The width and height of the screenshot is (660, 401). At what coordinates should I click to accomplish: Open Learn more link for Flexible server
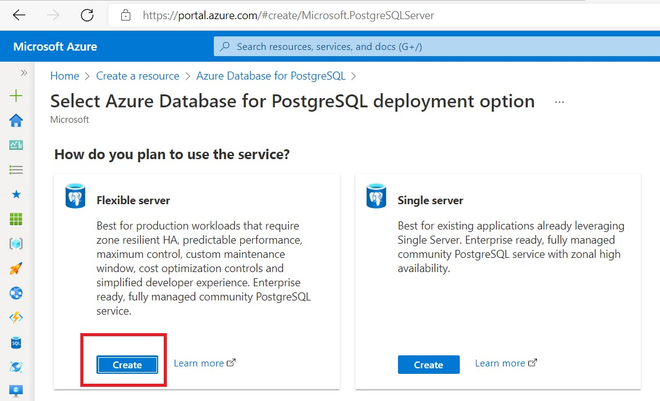click(x=205, y=363)
